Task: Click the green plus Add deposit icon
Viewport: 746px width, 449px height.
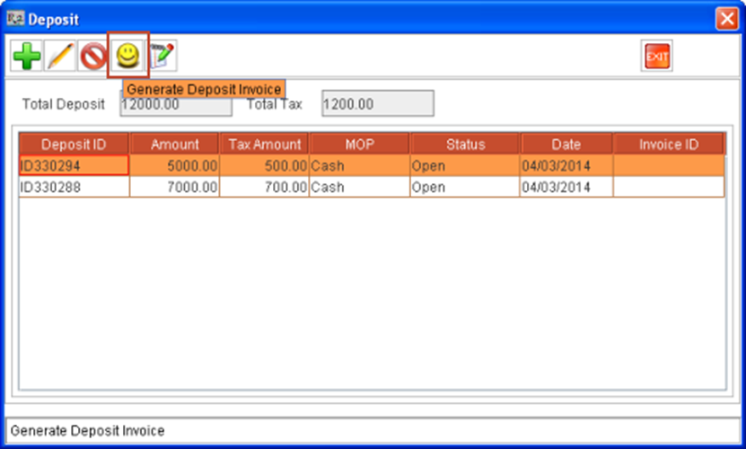Action: pyautogui.click(x=26, y=58)
